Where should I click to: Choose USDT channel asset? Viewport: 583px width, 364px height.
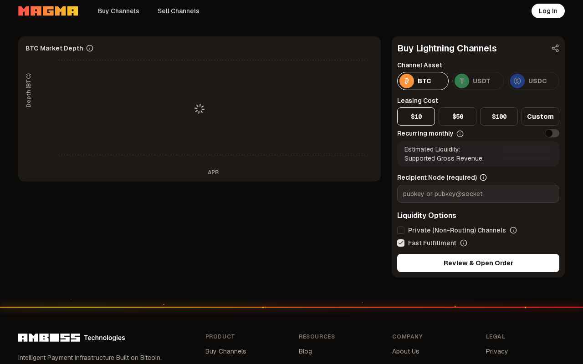(x=478, y=81)
